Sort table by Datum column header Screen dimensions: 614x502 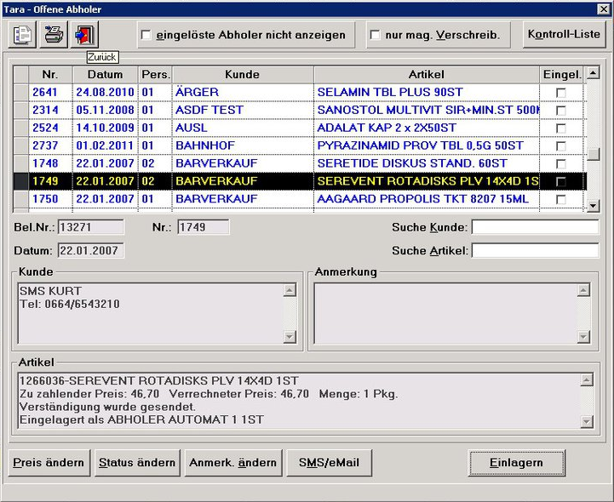(104, 74)
